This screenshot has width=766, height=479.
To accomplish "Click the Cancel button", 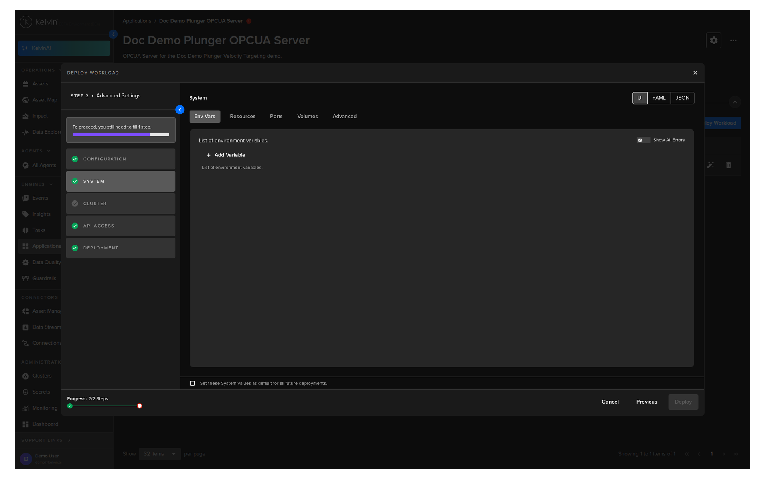I will point(610,402).
